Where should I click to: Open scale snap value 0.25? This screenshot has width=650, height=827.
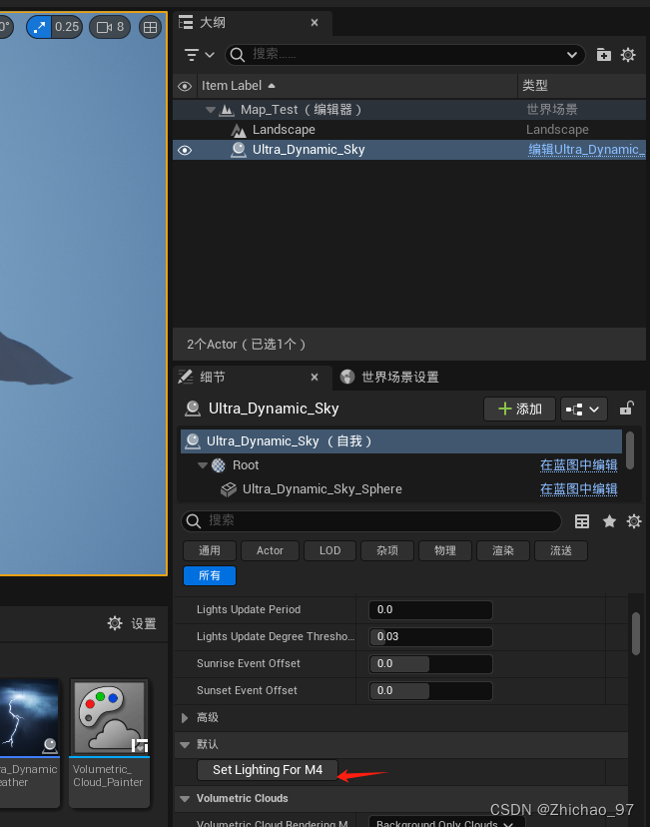pyautogui.click(x=67, y=27)
